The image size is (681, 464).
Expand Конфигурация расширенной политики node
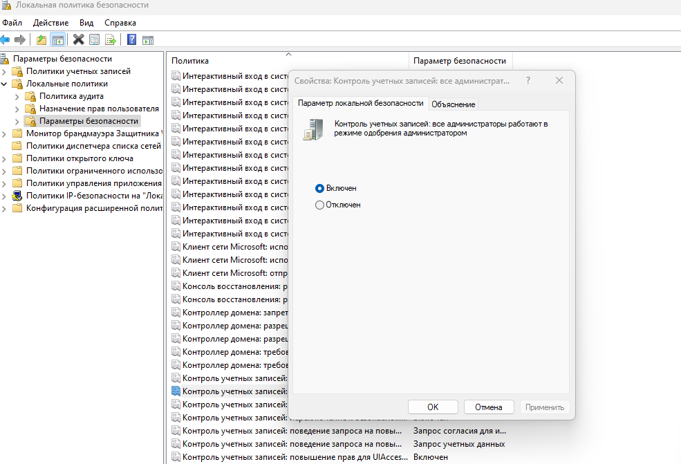tap(4, 209)
